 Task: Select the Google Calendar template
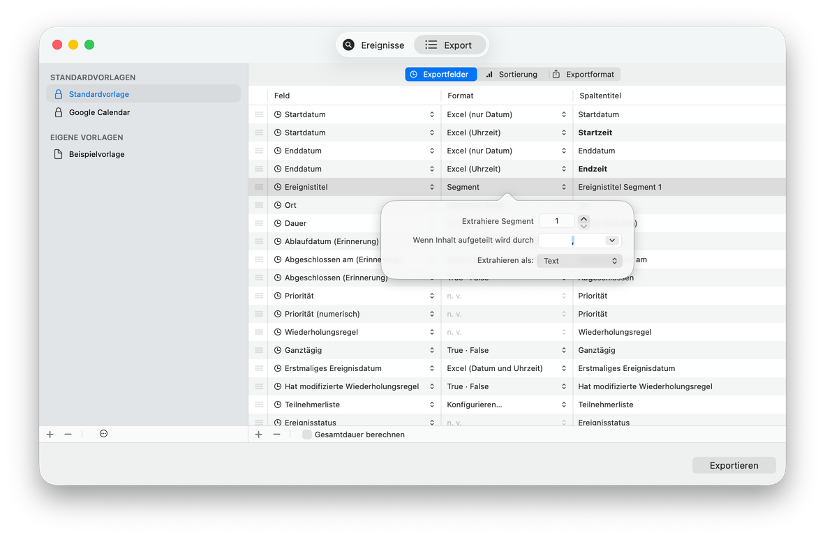pos(144,112)
